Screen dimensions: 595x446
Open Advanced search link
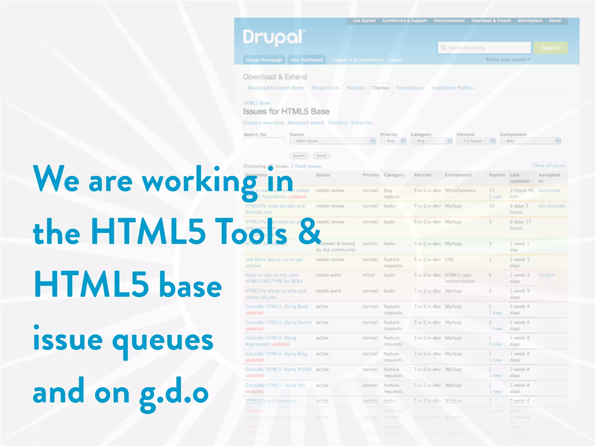(x=306, y=123)
